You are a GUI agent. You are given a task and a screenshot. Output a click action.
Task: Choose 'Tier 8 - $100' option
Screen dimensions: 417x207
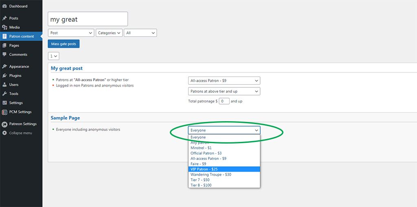click(x=224, y=185)
